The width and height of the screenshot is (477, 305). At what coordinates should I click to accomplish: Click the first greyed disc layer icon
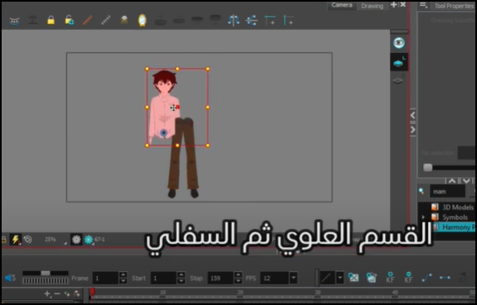click(x=160, y=22)
